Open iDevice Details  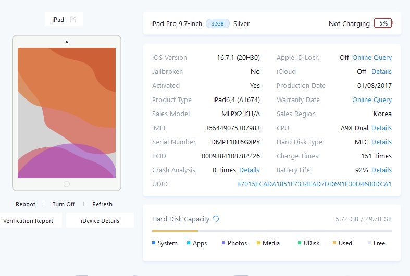100,221
